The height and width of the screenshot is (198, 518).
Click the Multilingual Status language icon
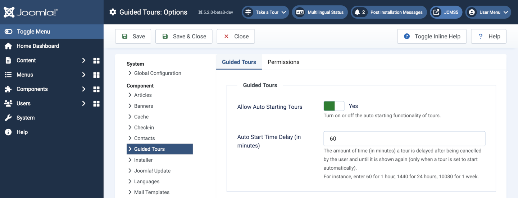click(299, 12)
